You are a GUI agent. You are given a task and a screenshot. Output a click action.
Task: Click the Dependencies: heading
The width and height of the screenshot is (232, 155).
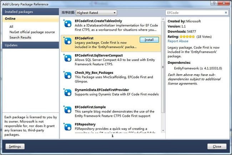tap(179, 63)
